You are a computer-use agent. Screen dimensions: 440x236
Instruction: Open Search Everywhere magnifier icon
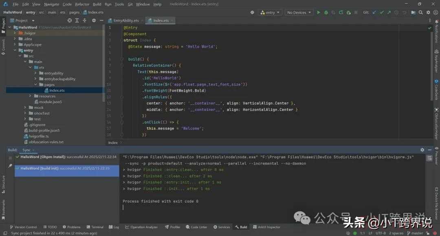tap(420, 12)
